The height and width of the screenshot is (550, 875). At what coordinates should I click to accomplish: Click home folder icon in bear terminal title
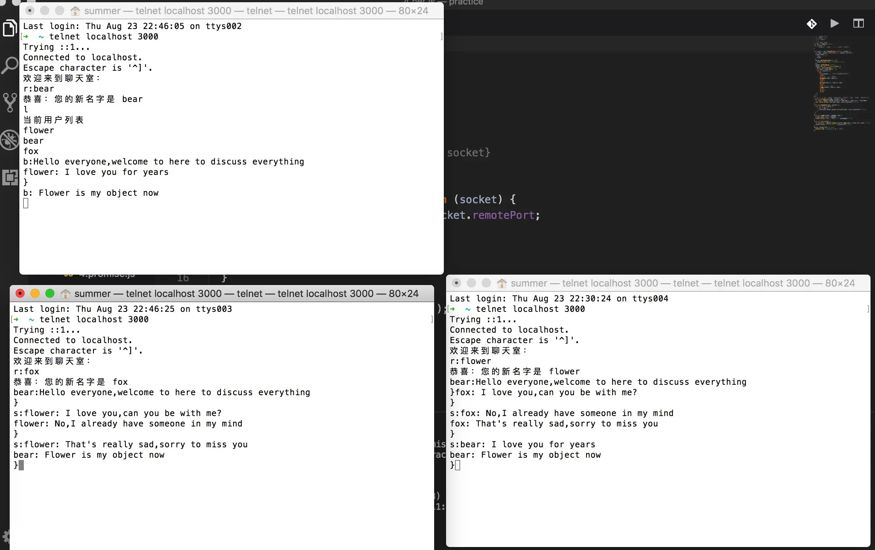(75, 11)
